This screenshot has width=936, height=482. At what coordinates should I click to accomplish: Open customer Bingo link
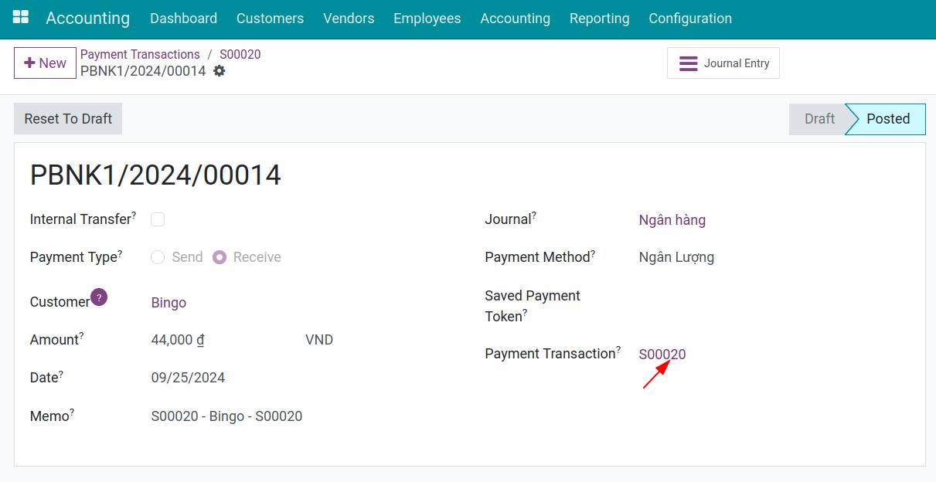[168, 303]
